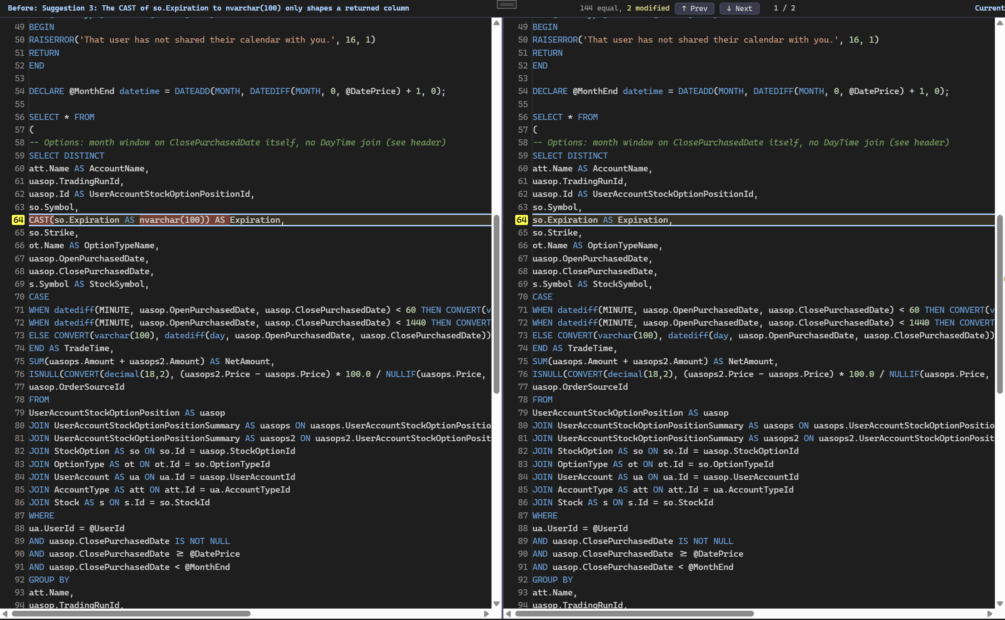
Task: Click the '1 / 2' difference counter
Action: pyautogui.click(x=784, y=8)
